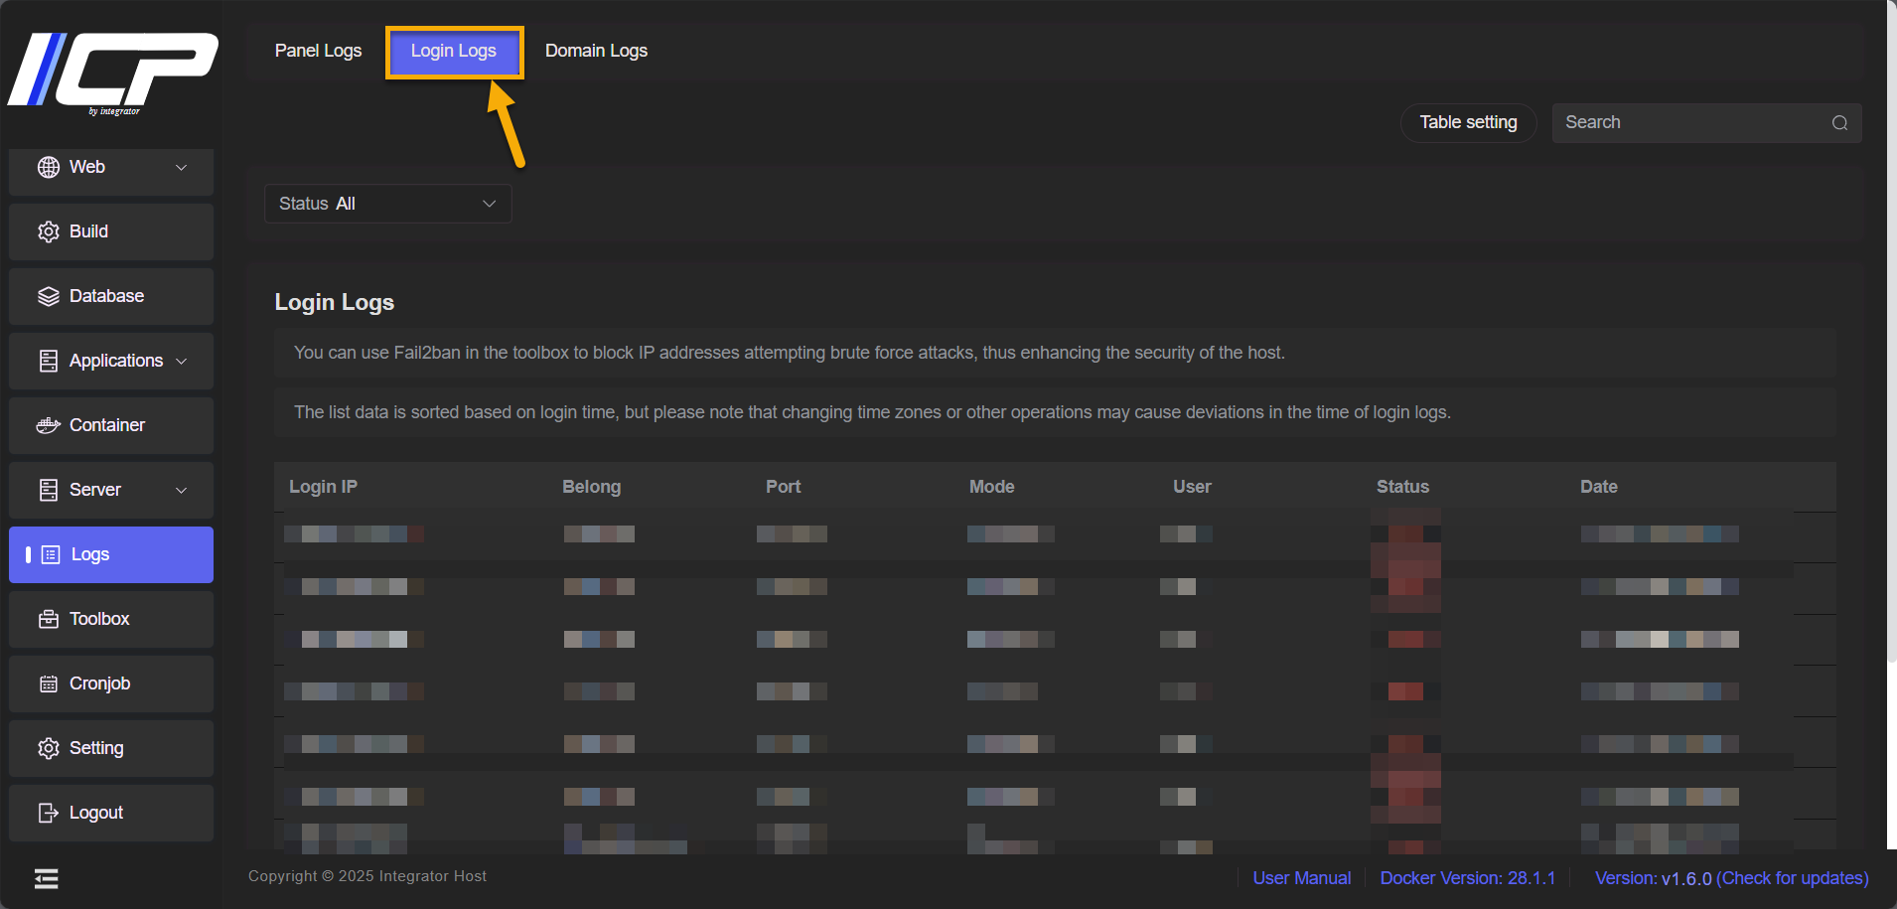Open the Toolbox menu item
Image resolution: width=1897 pixels, height=909 pixels.
click(111, 619)
